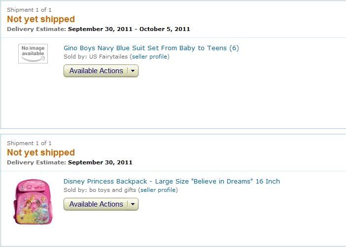
Task: Click the pink Disney Princess backpack image
Action: pos(33,202)
